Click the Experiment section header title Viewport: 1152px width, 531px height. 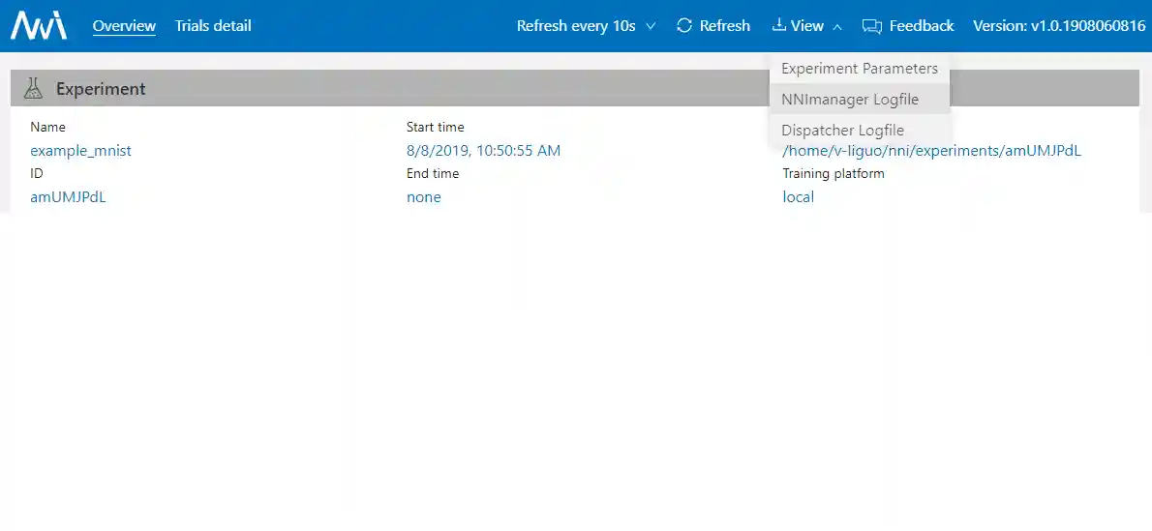pos(101,89)
